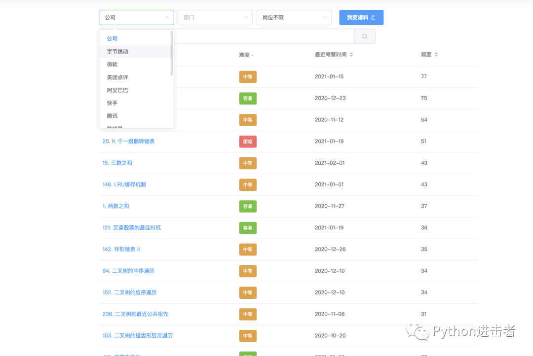Viewport: 533px width, 356px height.
Task: Click the 我要爆料 button
Action: tap(361, 17)
